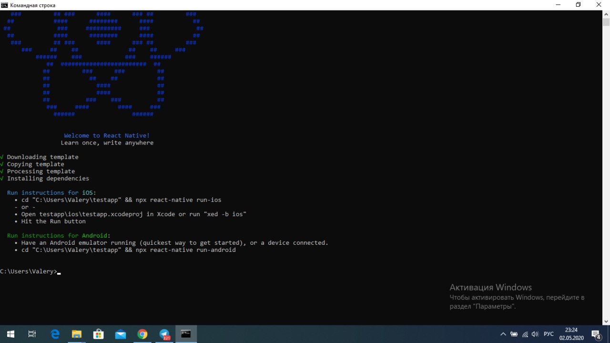Click the C:\Users\Valery> prompt

tap(28, 271)
